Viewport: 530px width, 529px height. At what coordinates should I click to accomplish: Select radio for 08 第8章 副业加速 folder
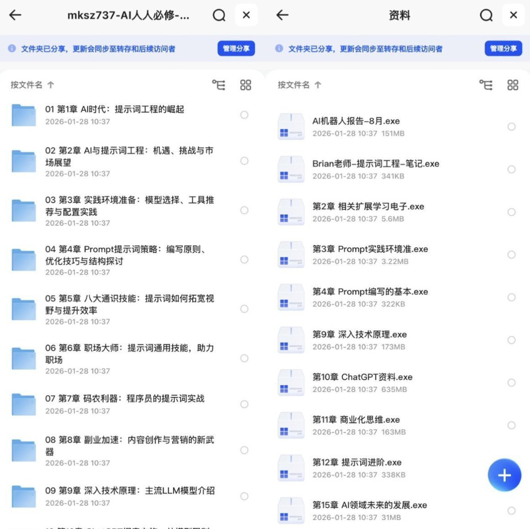point(244,450)
